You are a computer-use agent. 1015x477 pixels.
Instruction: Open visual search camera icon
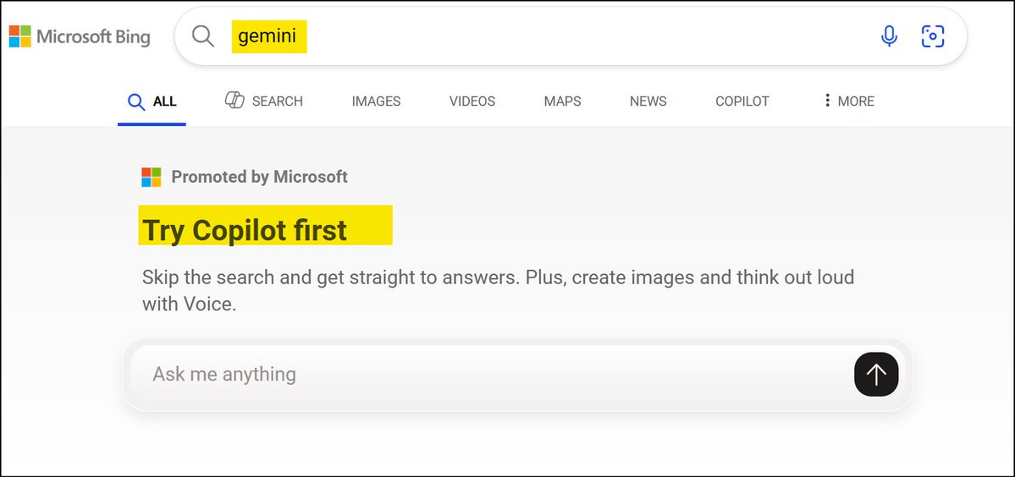933,36
